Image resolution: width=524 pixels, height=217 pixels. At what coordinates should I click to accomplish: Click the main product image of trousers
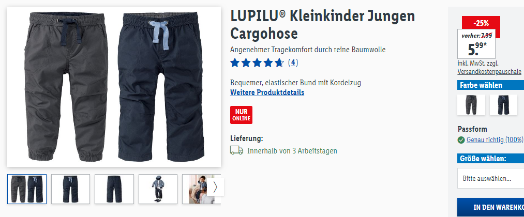[114, 87]
